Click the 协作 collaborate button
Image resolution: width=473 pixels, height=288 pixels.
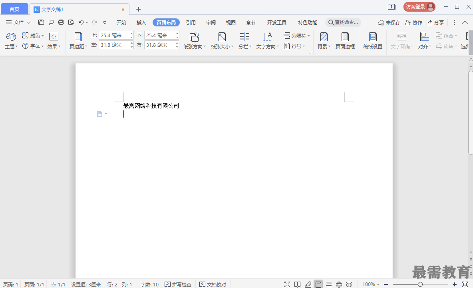413,23
